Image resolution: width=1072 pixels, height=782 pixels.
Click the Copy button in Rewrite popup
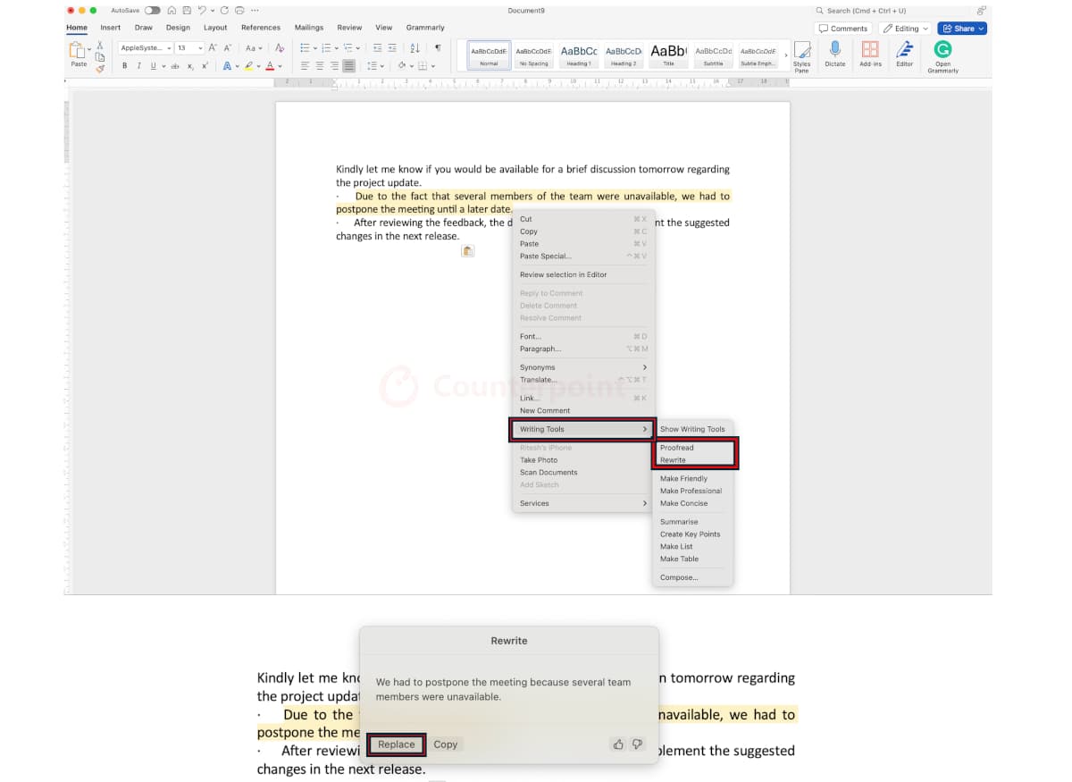click(446, 744)
